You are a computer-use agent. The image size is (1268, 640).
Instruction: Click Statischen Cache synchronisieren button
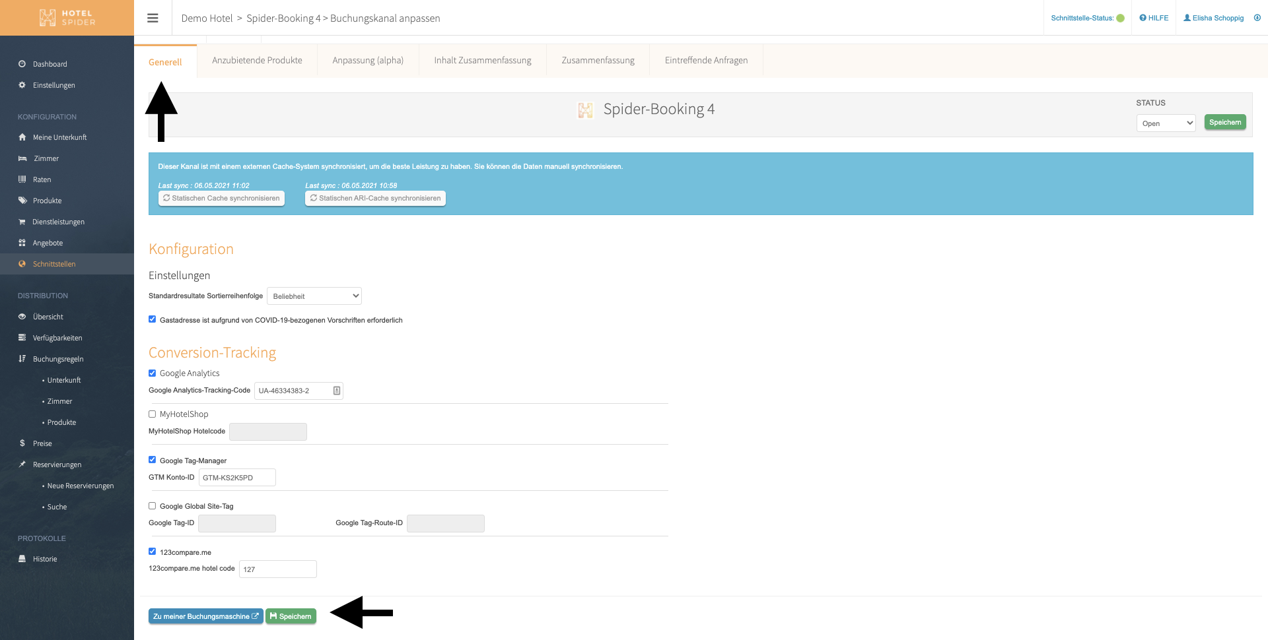[x=221, y=198]
